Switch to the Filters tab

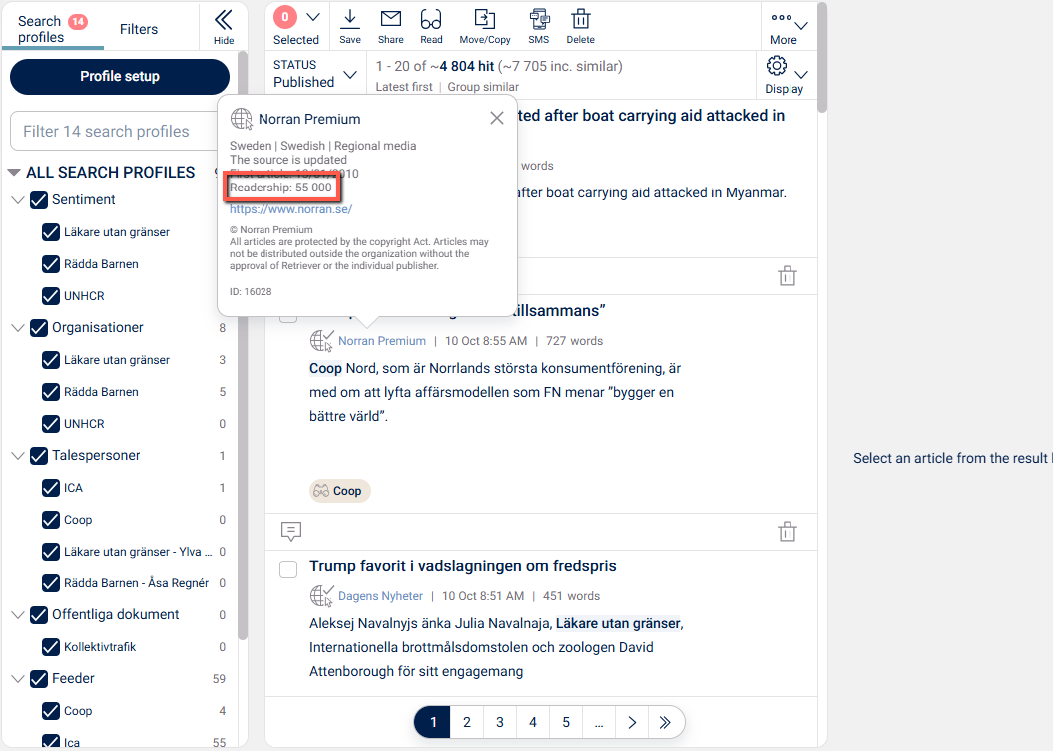[x=139, y=29]
